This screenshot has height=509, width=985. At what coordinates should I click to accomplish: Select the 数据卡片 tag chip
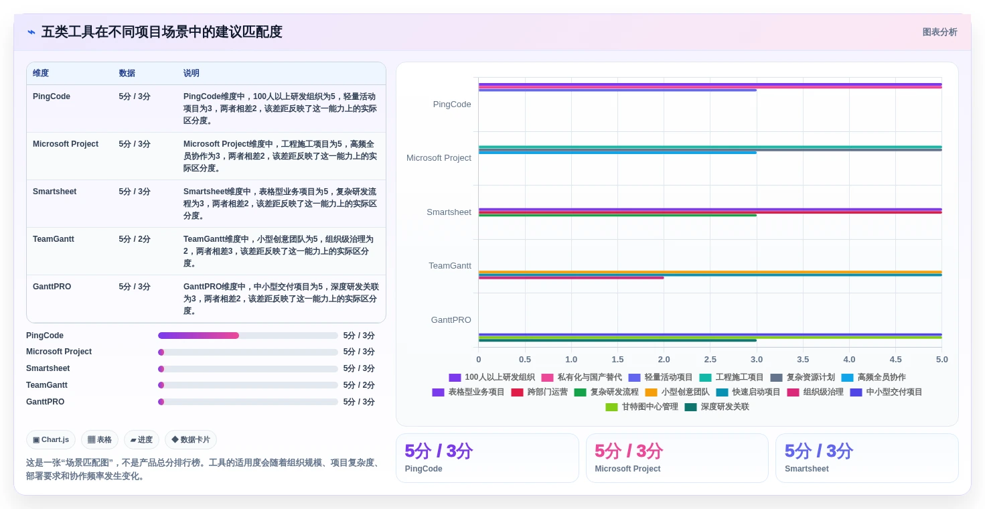click(x=191, y=440)
